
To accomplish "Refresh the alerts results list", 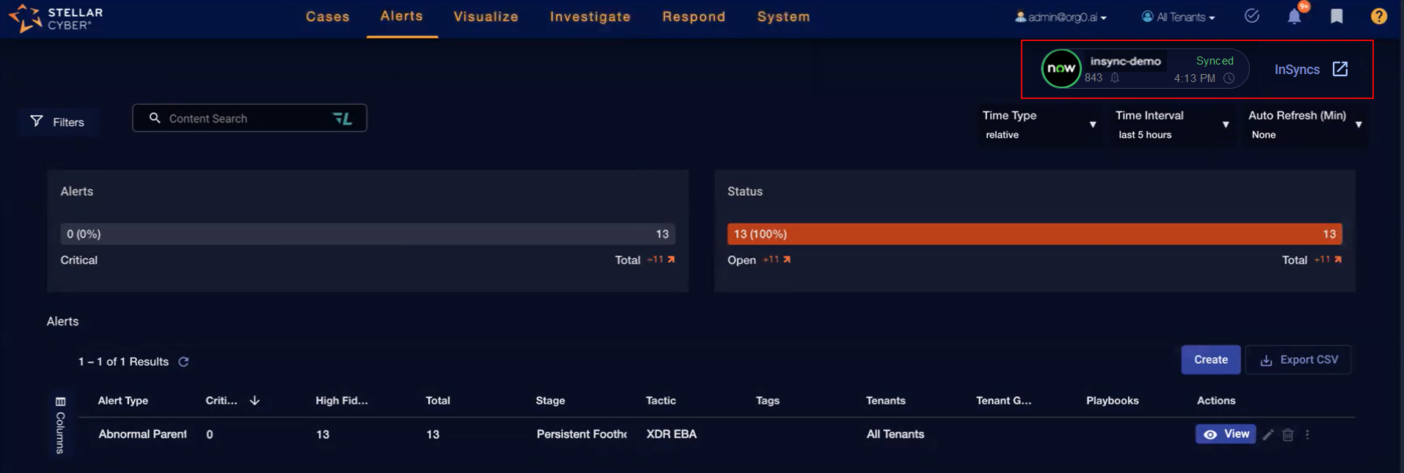I will click(x=183, y=362).
